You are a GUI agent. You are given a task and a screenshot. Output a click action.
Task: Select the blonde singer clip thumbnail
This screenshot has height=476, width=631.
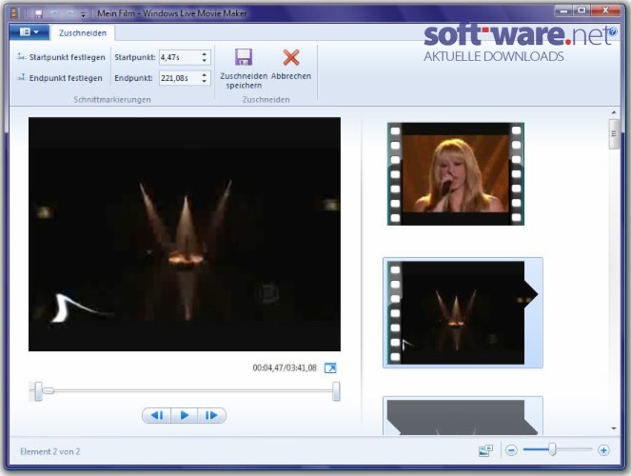click(456, 174)
